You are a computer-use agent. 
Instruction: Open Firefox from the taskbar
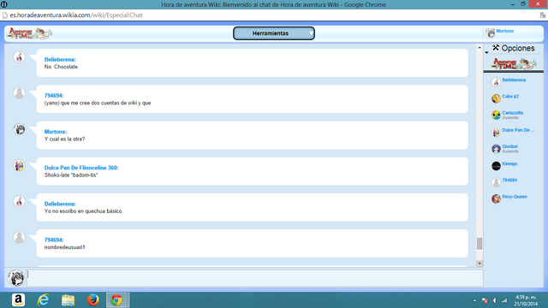pos(93,300)
